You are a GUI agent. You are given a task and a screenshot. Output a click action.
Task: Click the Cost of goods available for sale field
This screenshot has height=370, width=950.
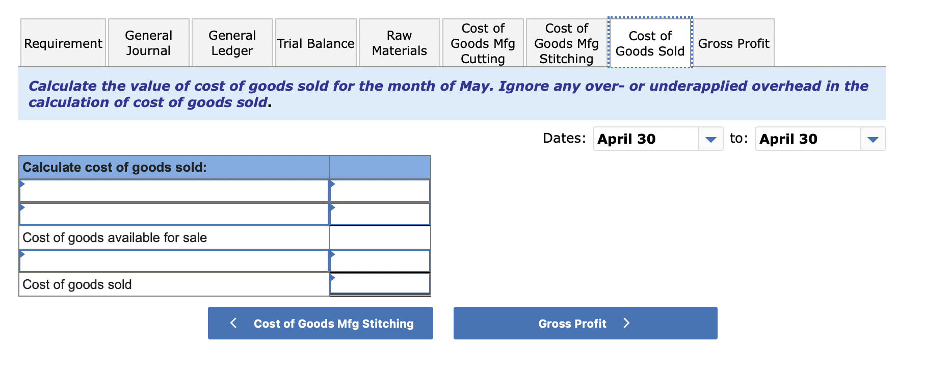tap(380, 237)
